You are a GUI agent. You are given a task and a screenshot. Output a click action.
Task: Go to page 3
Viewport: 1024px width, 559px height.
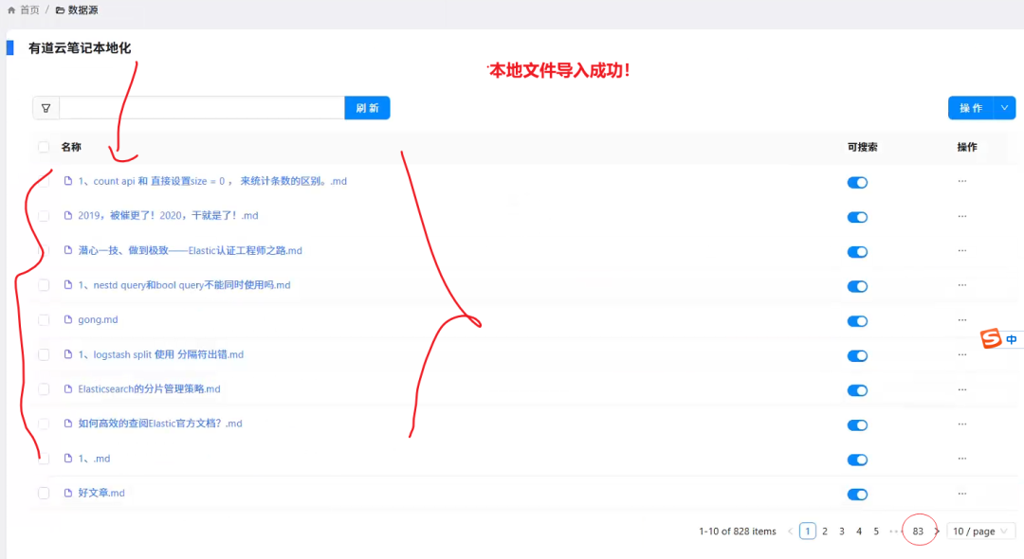click(x=842, y=532)
